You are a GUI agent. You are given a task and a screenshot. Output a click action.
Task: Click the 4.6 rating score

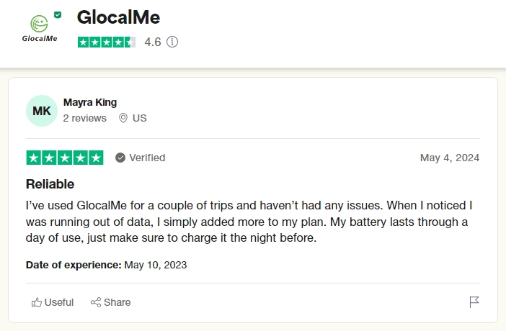(153, 42)
